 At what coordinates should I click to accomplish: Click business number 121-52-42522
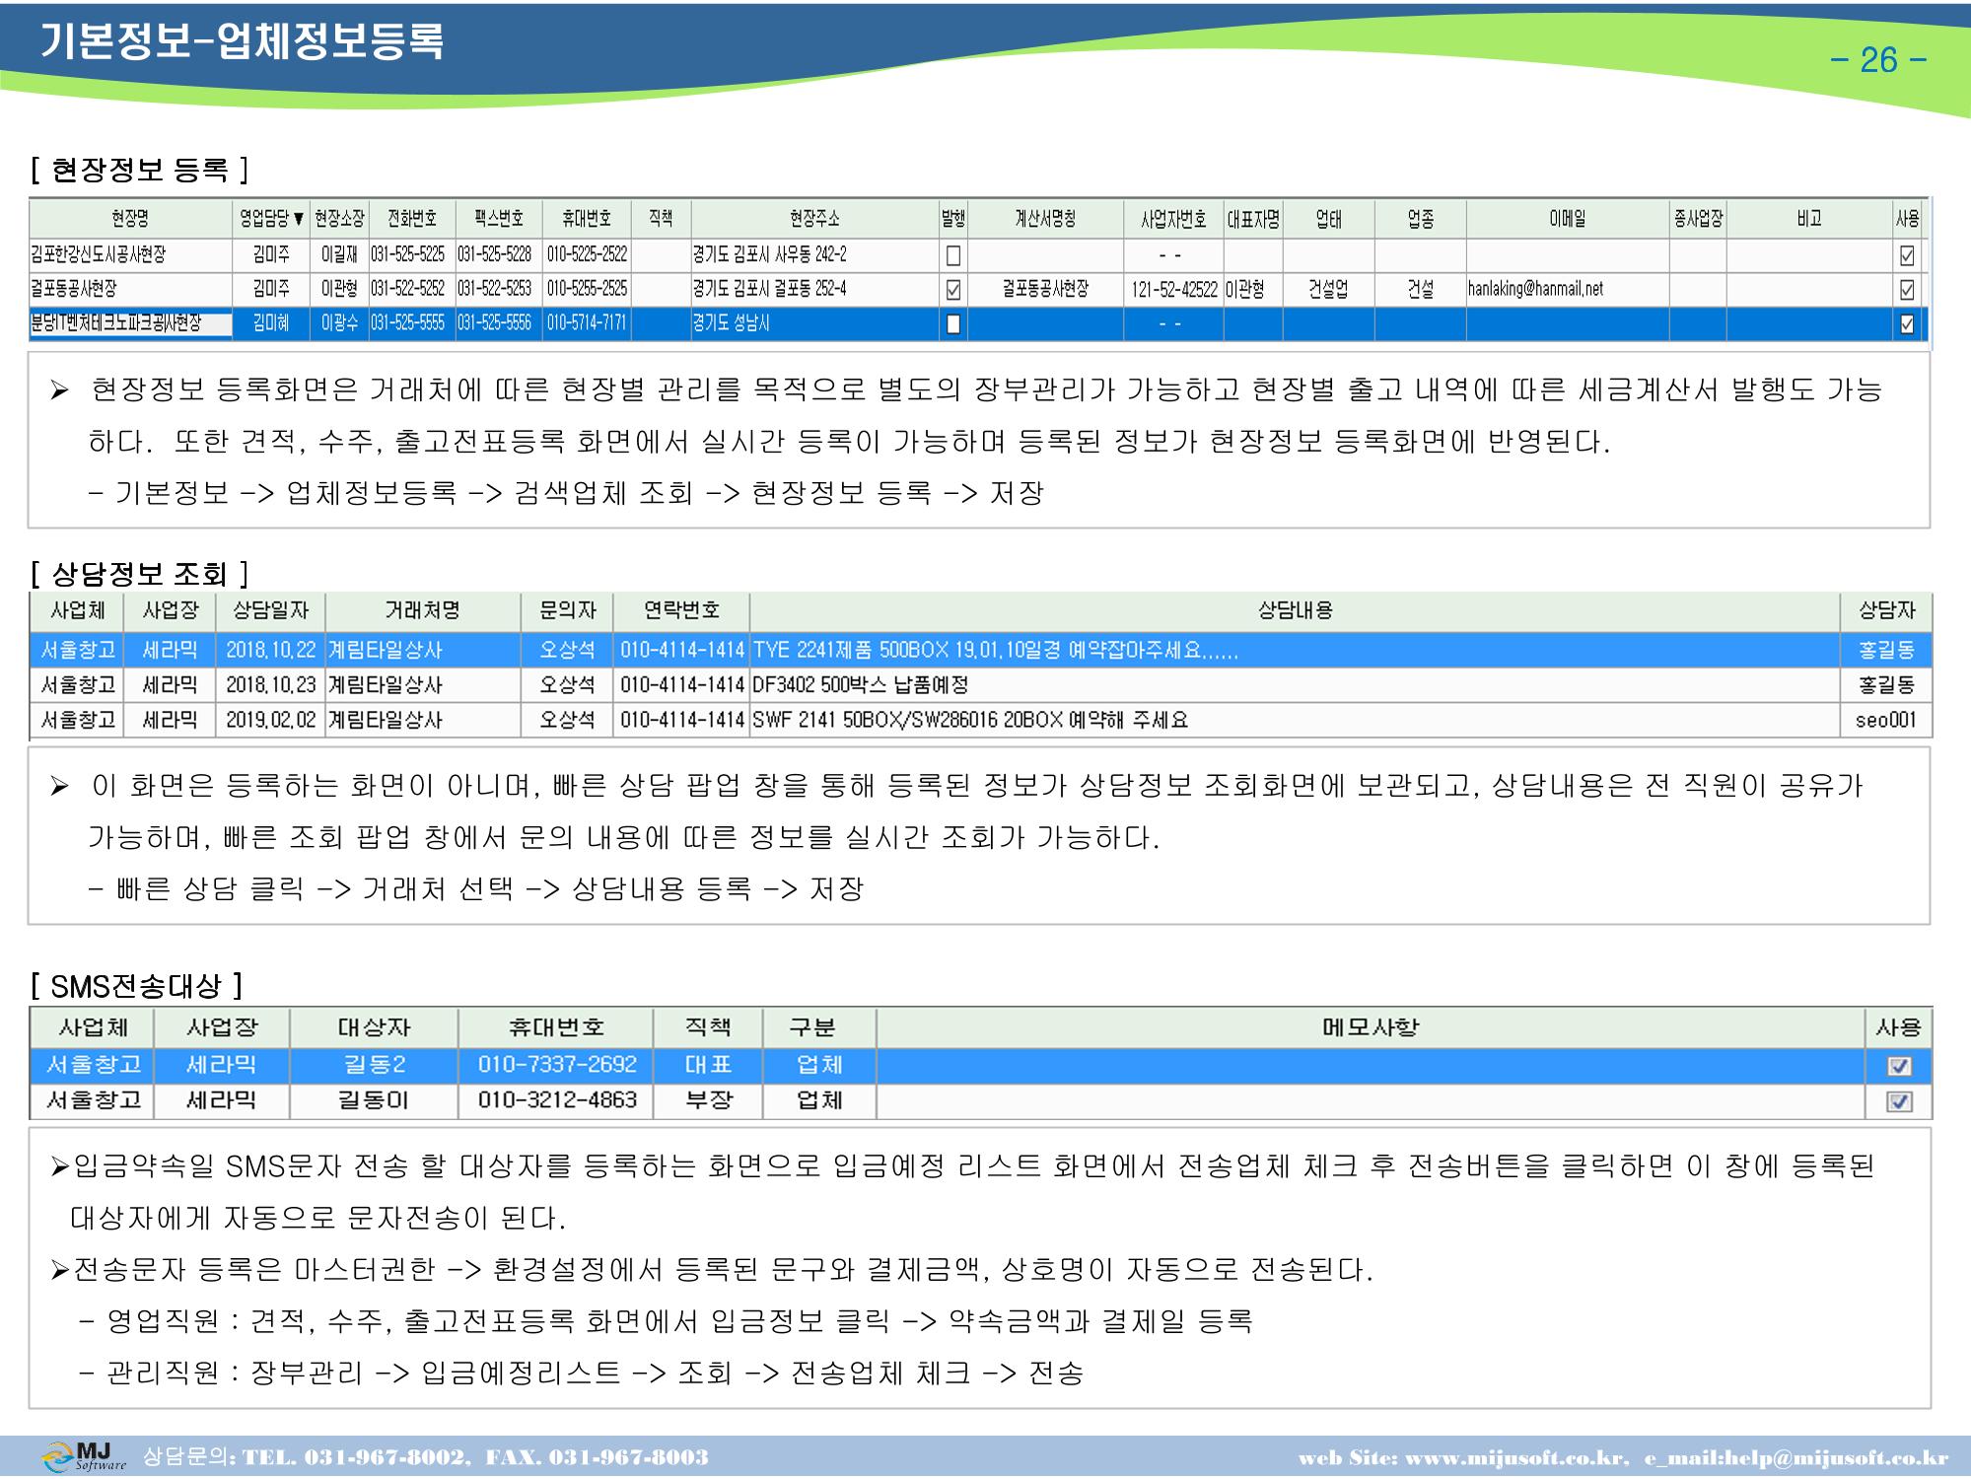pos(1174,290)
